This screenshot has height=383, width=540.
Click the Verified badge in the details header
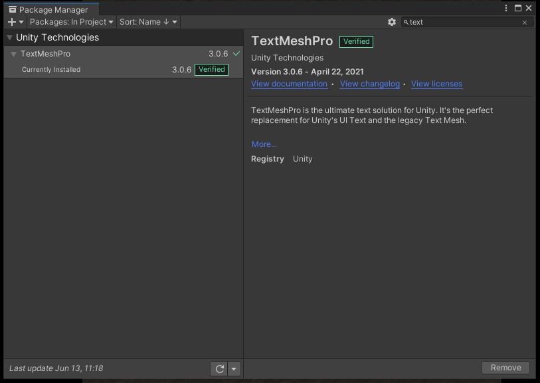point(356,42)
